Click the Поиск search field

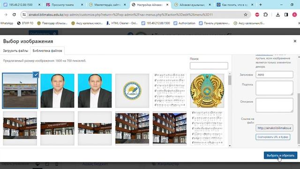[x=209, y=66]
